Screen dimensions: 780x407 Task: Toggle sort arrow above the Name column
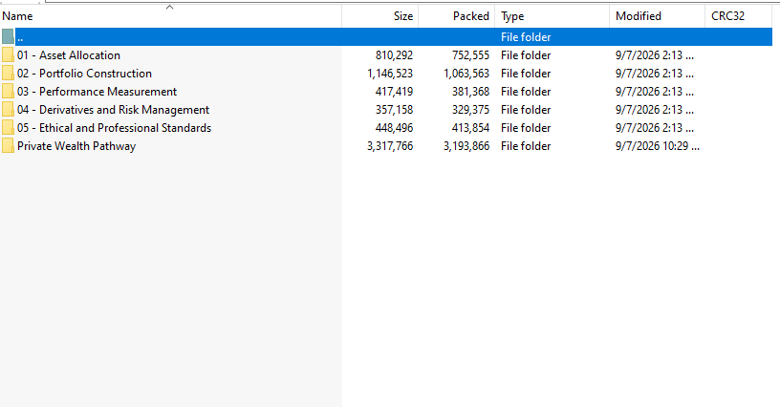tap(169, 7)
